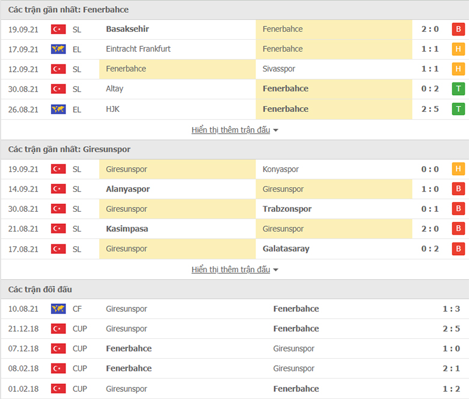Click the green T badge for HJK match

(x=458, y=110)
